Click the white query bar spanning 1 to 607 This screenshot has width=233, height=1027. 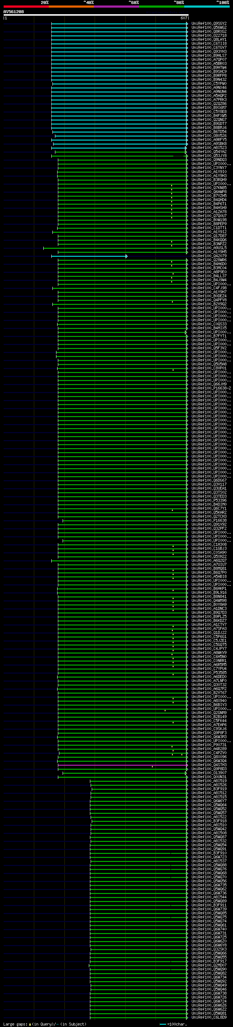96,15
